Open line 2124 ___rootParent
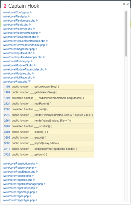 point(7,104)
